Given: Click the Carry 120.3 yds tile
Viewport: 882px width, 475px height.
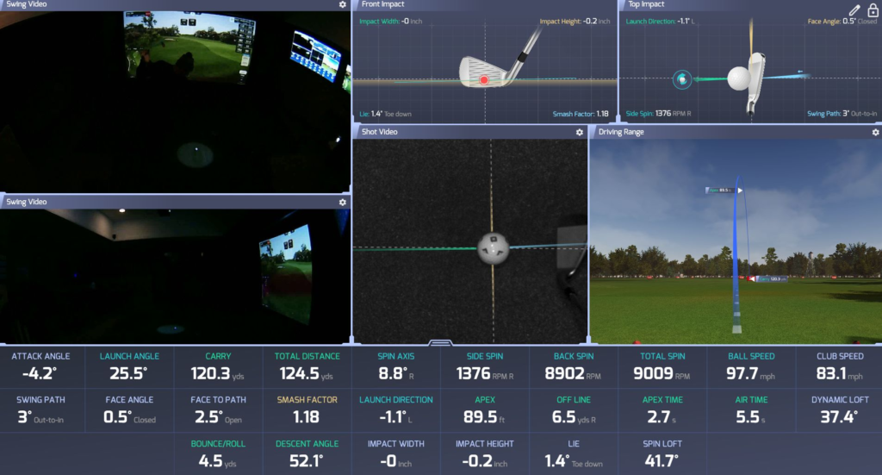Looking at the screenshot, I should (218, 367).
